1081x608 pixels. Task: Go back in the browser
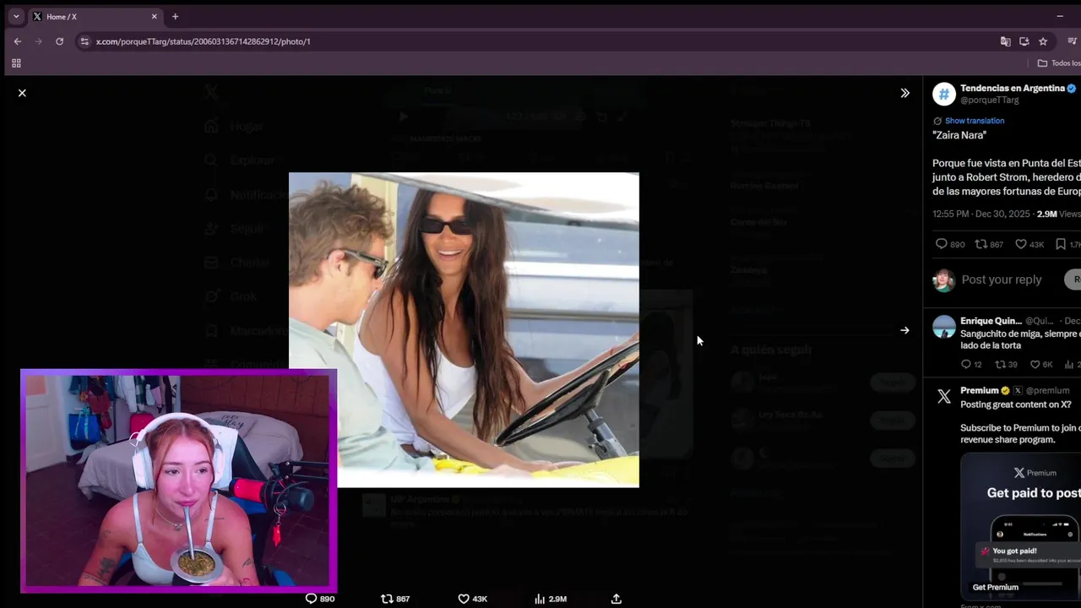pyautogui.click(x=17, y=41)
